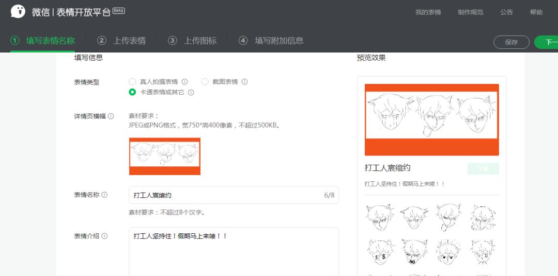Click the faded download button in preview
The image size is (558, 276).
click(x=483, y=169)
